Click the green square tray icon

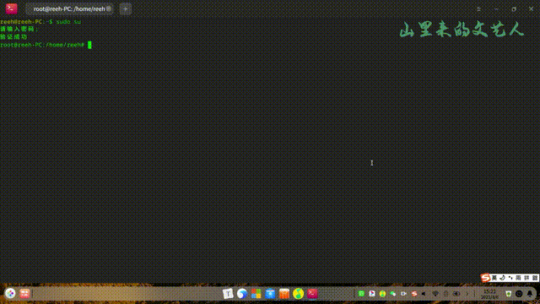click(x=361, y=294)
